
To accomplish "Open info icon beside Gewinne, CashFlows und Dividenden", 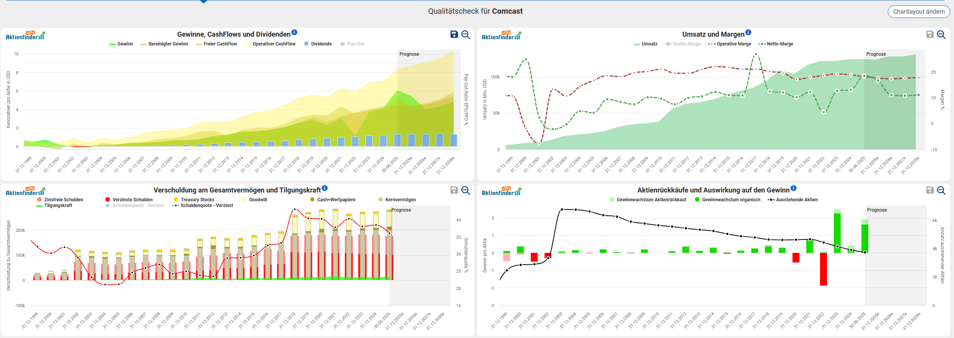I will [294, 32].
